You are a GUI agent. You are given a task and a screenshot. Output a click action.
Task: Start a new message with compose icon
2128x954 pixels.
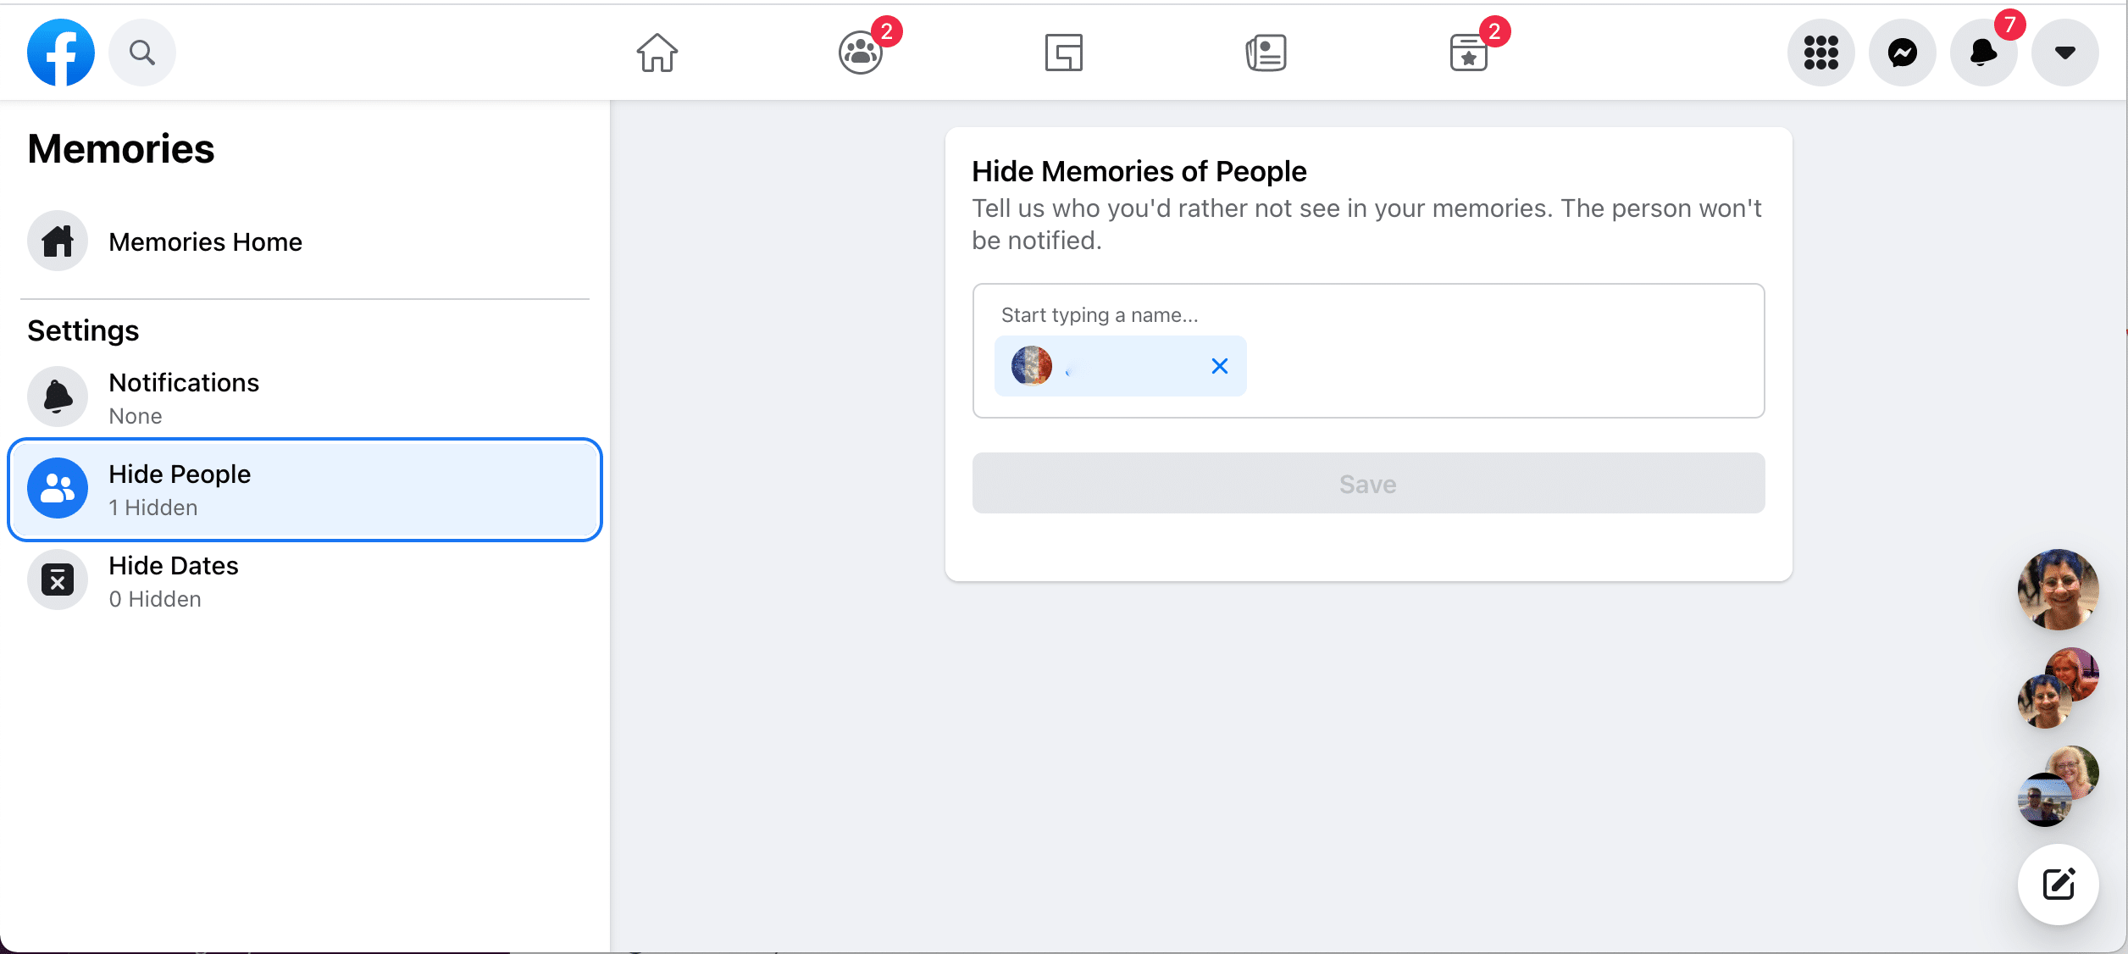pyautogui.click(x=2058, y=884)
